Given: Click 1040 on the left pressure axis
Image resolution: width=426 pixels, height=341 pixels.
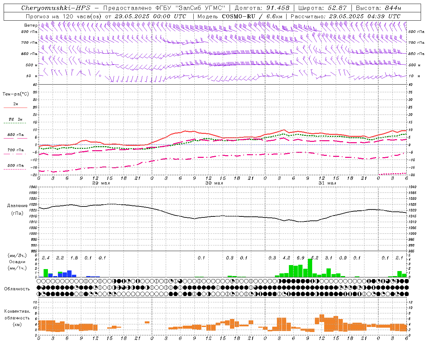Looking at the screenshot, I should 33,187.
